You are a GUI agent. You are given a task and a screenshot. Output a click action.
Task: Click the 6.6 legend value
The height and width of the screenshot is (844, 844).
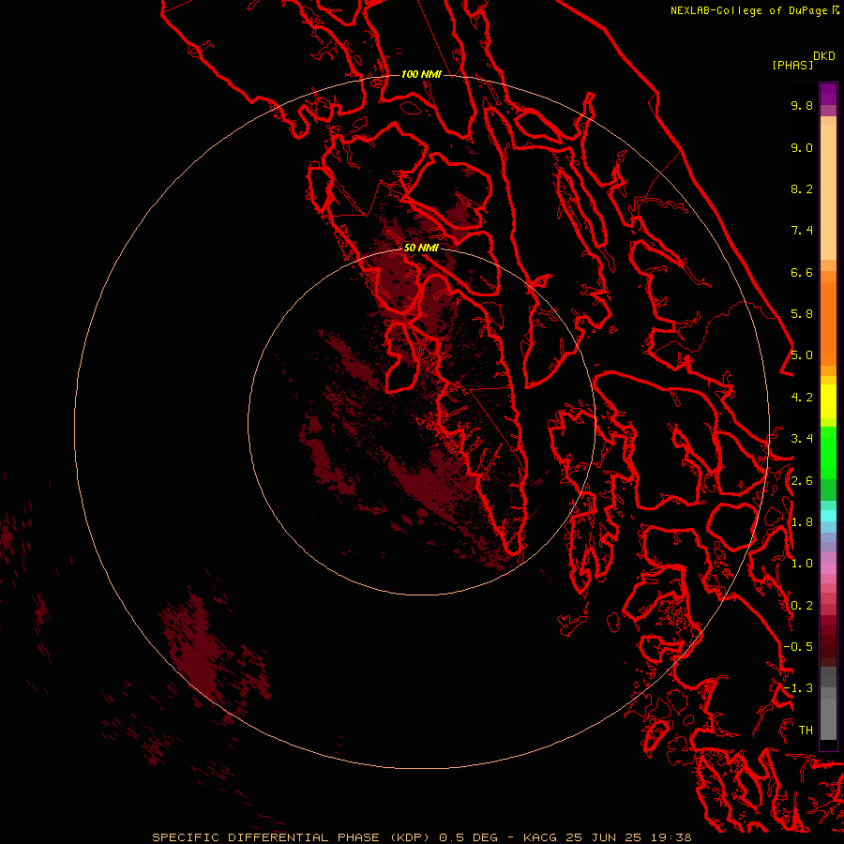click(802, 272)
